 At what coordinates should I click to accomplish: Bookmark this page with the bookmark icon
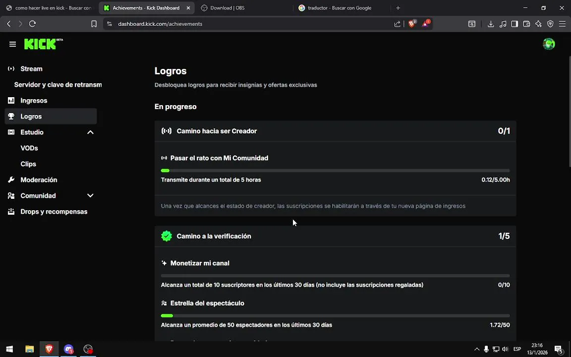pos(94,24)
